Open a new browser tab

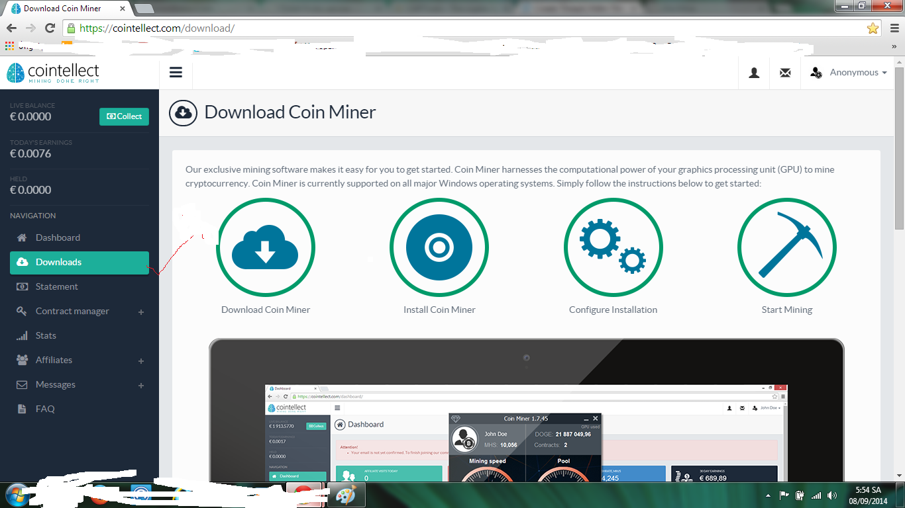pyautogui.click(x=144, y=9)
